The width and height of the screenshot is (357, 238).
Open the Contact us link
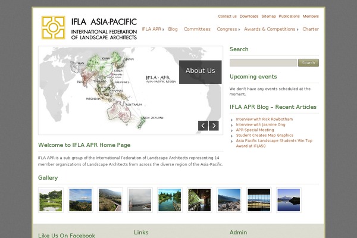(227, 17)
